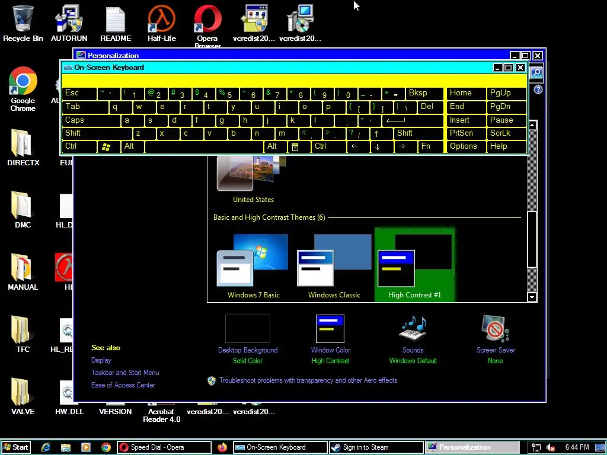Click the search magnifier in Personalization

click(536, 72)
